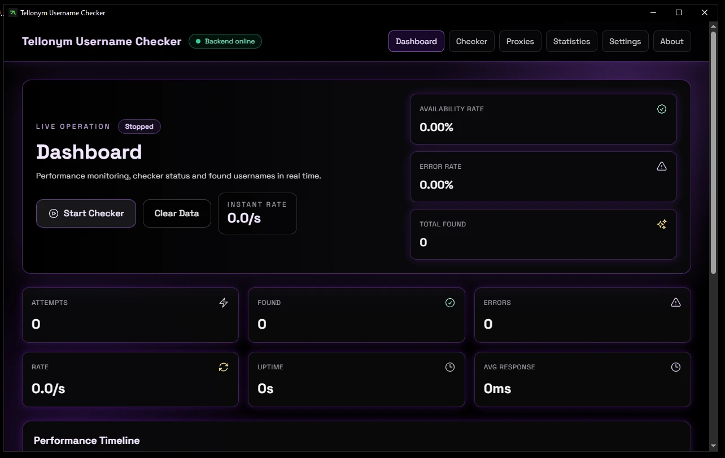Click the sparkle icon in Total Found card
Screen dimensions: 725x458
click(x=662, y=224)
